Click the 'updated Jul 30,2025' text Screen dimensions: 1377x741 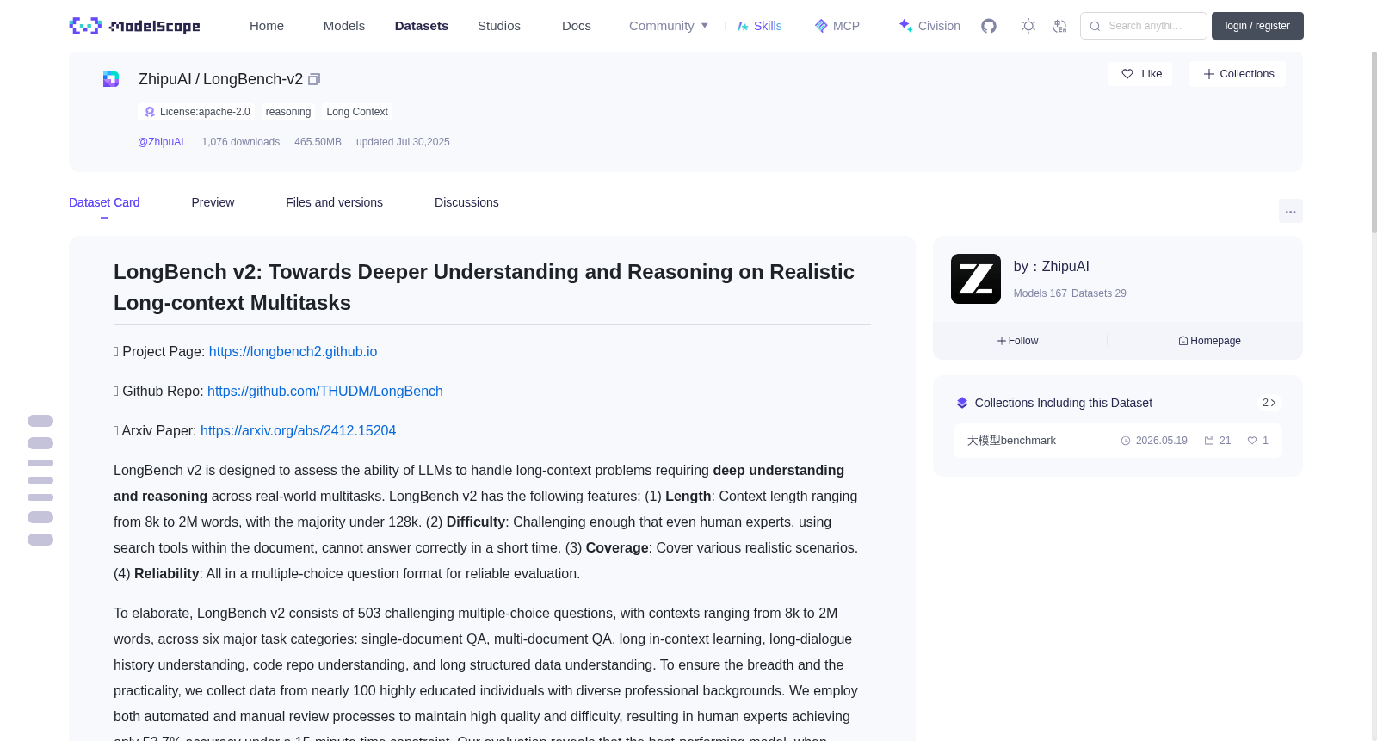click(x=403, y=142)
